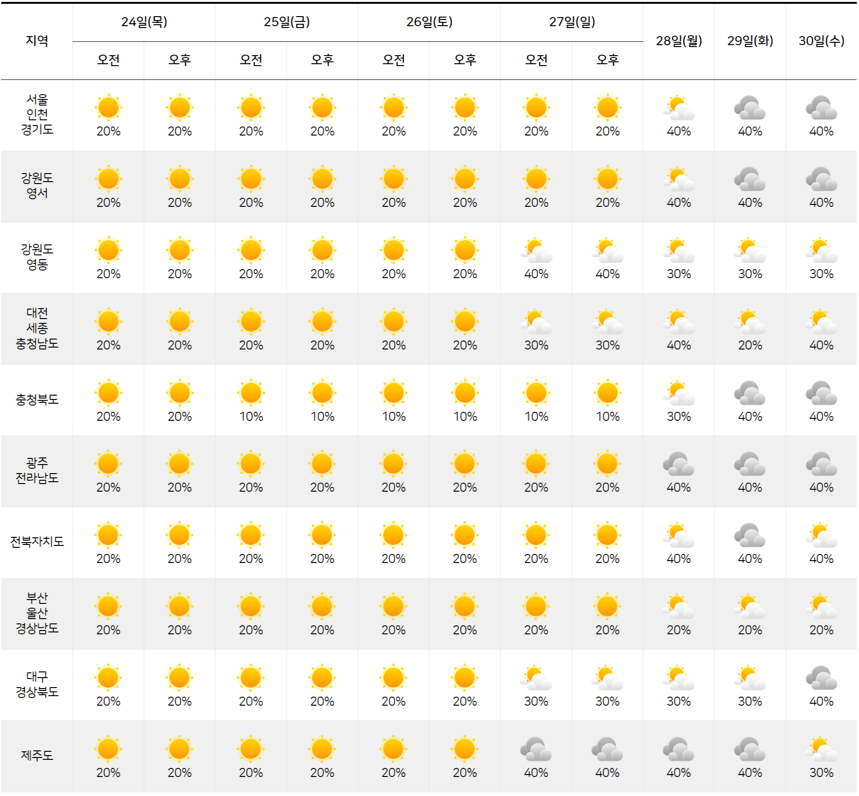This screenshot has width=859, height=796.
Task: Click the 29일(화) column header
Action: coord(750,41)
